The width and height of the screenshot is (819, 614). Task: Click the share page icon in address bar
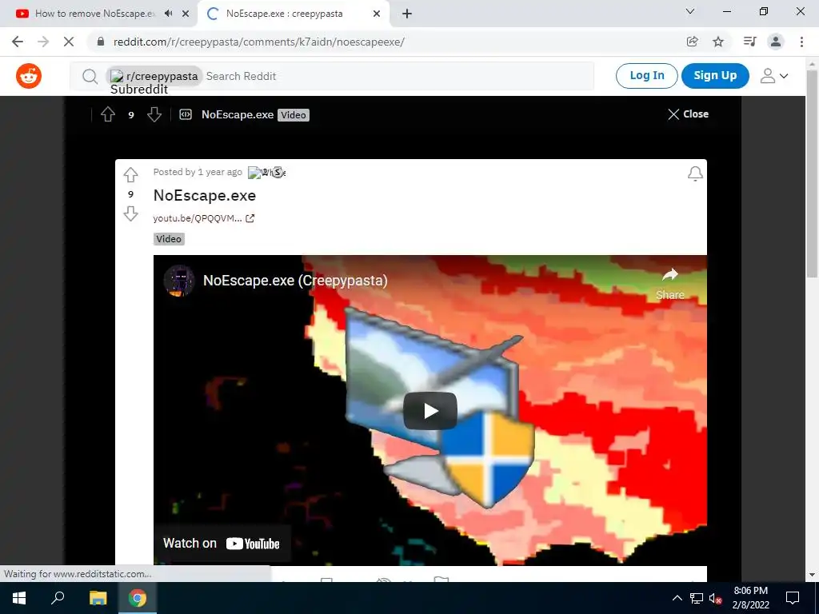(x=692, y=42)
